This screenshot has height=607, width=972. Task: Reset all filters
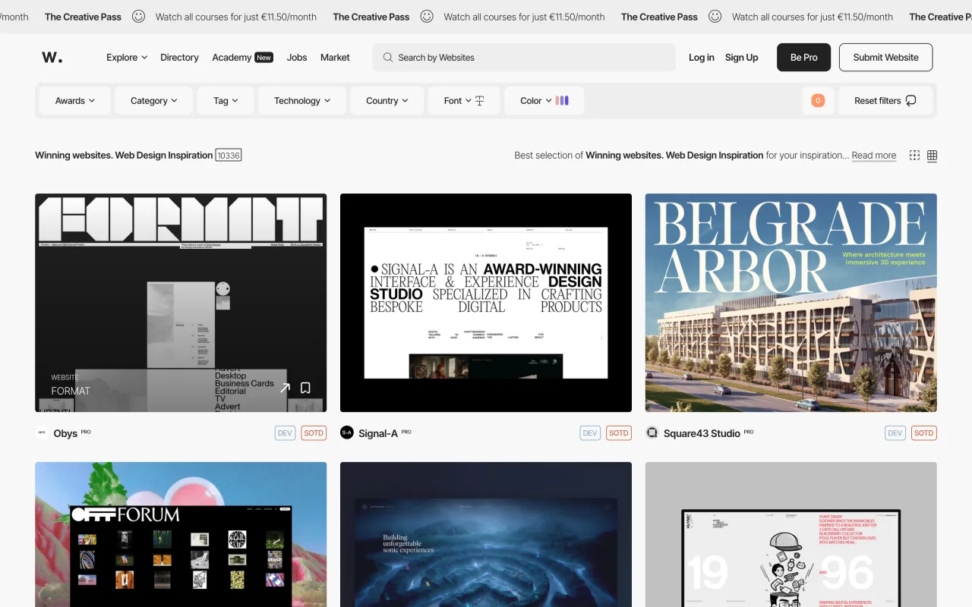pyautogui.click(x=885, y=100)
